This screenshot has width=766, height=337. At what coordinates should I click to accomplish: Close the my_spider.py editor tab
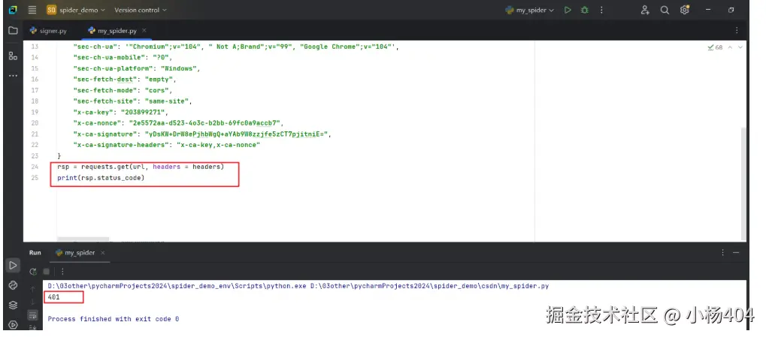(144, 30)
